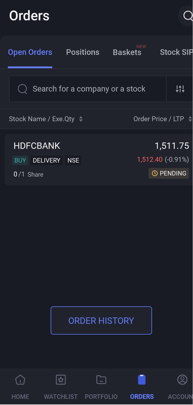Tap the search magnifier icon in header
This screenshot has width=193, height=405.
188,16
